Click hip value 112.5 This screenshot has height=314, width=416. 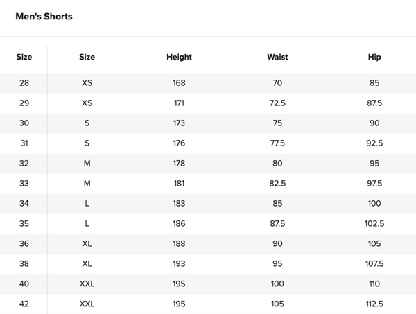pos(374,304)
